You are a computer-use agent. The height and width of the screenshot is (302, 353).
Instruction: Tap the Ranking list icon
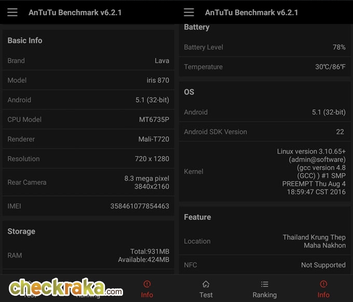point(265,284)
